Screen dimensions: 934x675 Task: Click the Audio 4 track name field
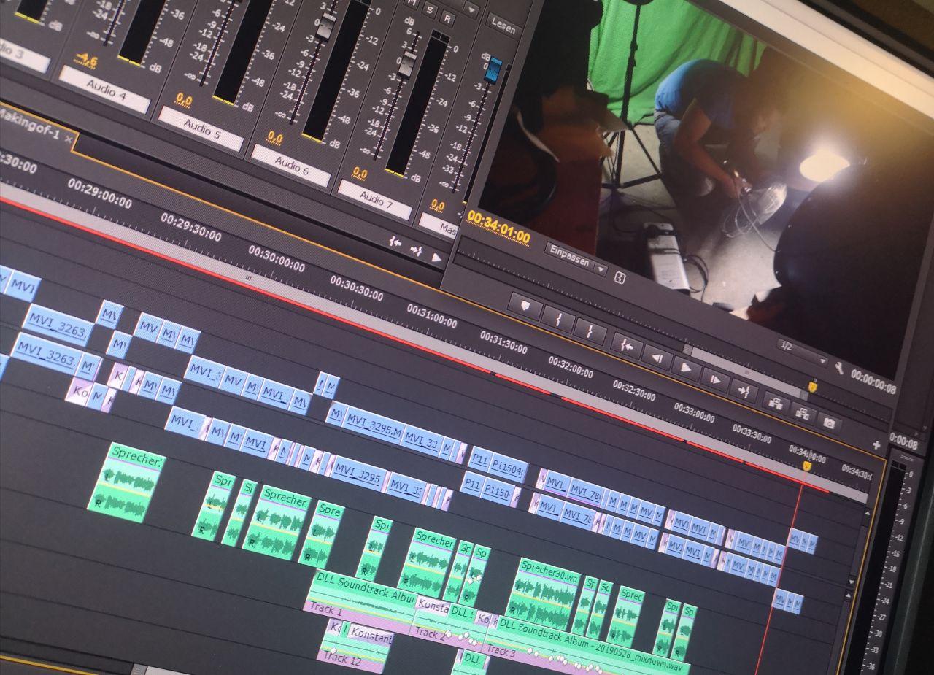(x=104, y=89)
